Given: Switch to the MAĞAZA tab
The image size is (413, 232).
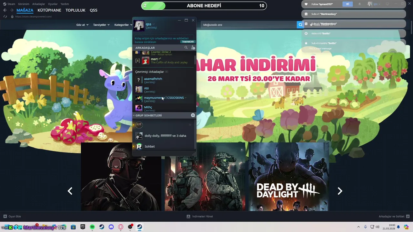Looking at the screenshot, I should coord(25,10).
